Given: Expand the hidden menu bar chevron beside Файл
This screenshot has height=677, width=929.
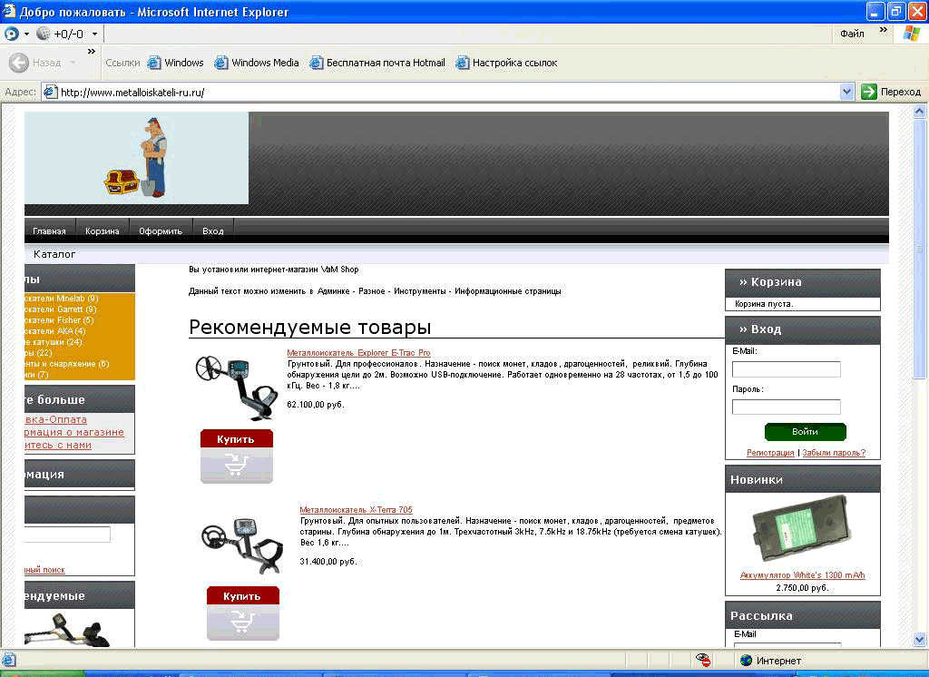Looking at the screenshot, I should coord(884,30).
